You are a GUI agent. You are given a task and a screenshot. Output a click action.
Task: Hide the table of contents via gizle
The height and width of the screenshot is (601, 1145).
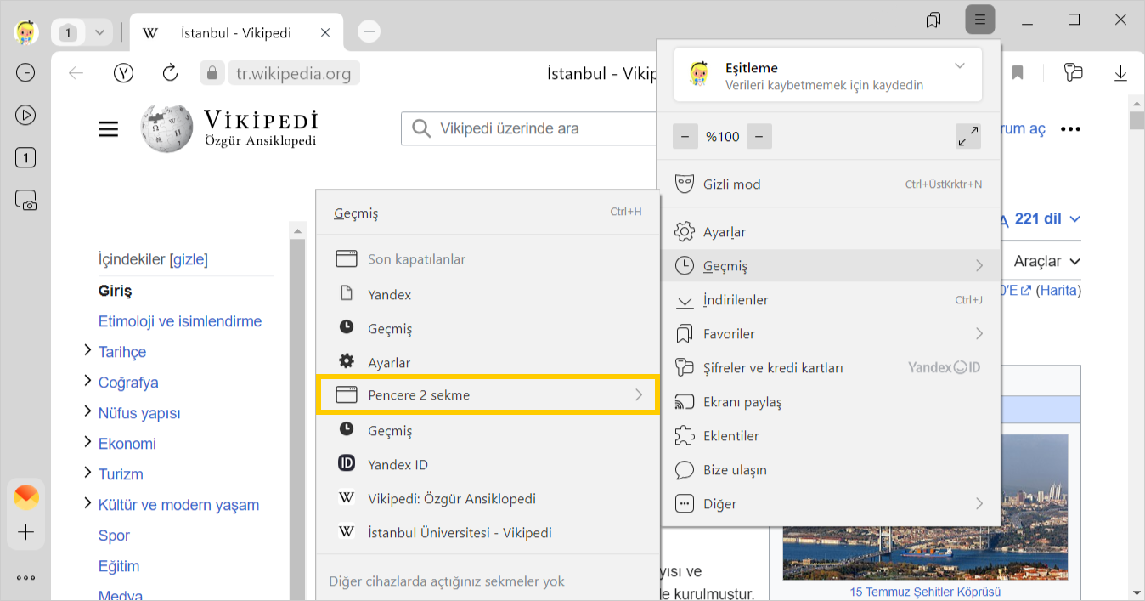pyautogui.click(x=189, y=259)
